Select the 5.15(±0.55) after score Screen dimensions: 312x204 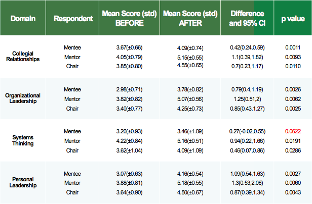point(190,58)
